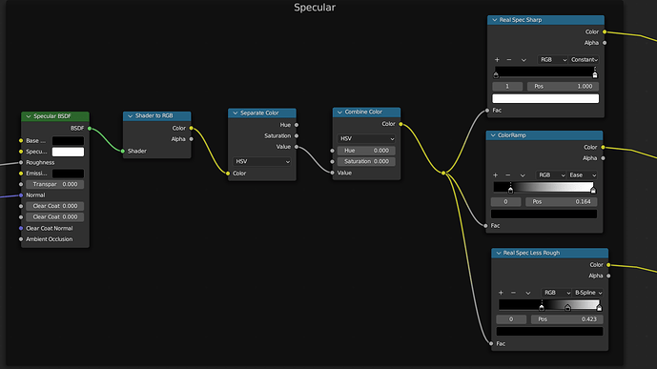Open Real Spec Less Rough RGB dropdown
Image resolution: width=657 pixels, height=369 pixels.
tap(557, 293)
